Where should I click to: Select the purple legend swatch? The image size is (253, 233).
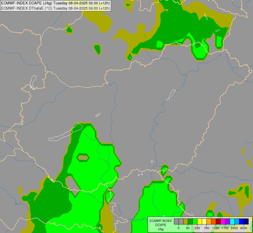pos(227,221)
